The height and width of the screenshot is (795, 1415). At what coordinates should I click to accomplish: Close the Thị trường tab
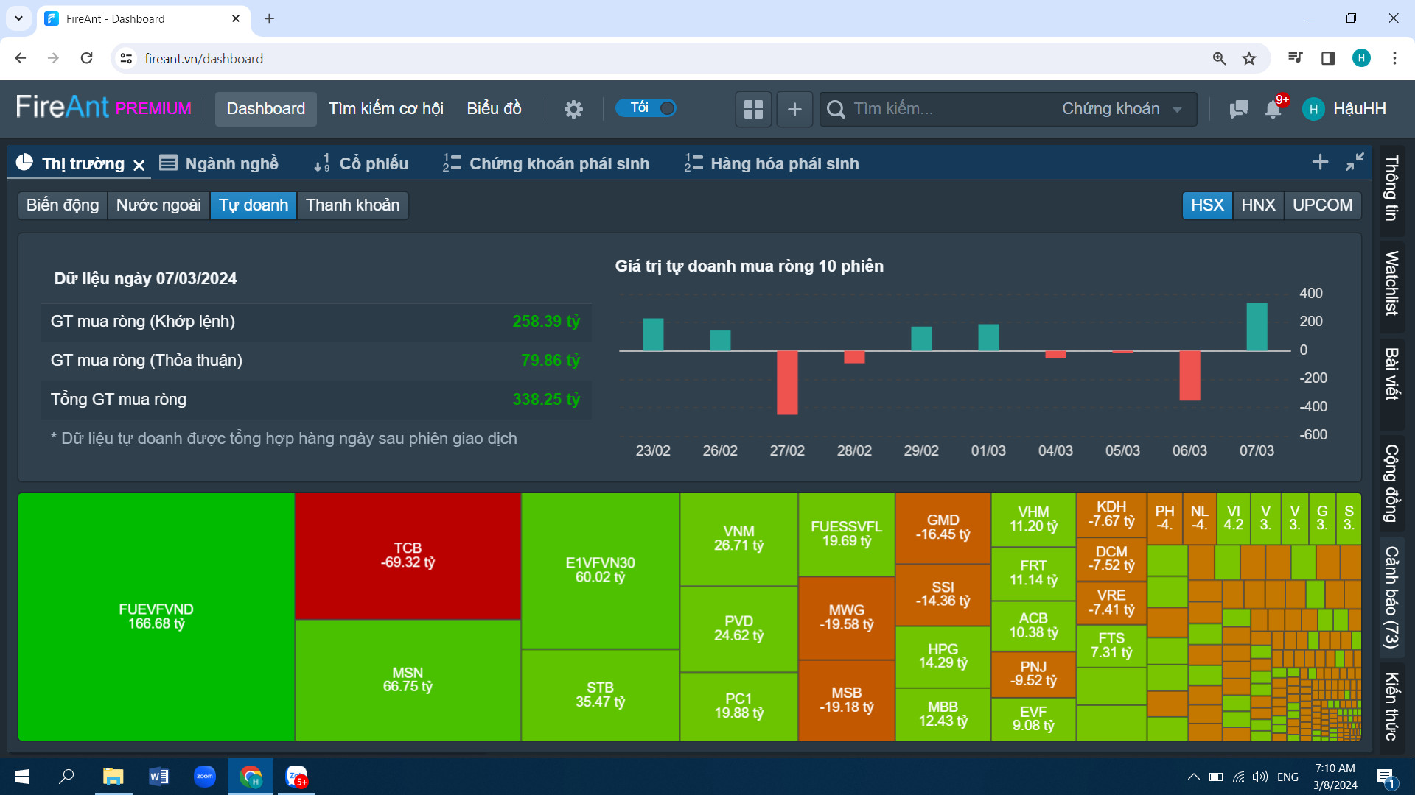[x=139, y=165]
